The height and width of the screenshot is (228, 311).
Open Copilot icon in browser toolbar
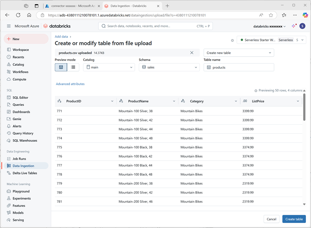tap(305, 15)
